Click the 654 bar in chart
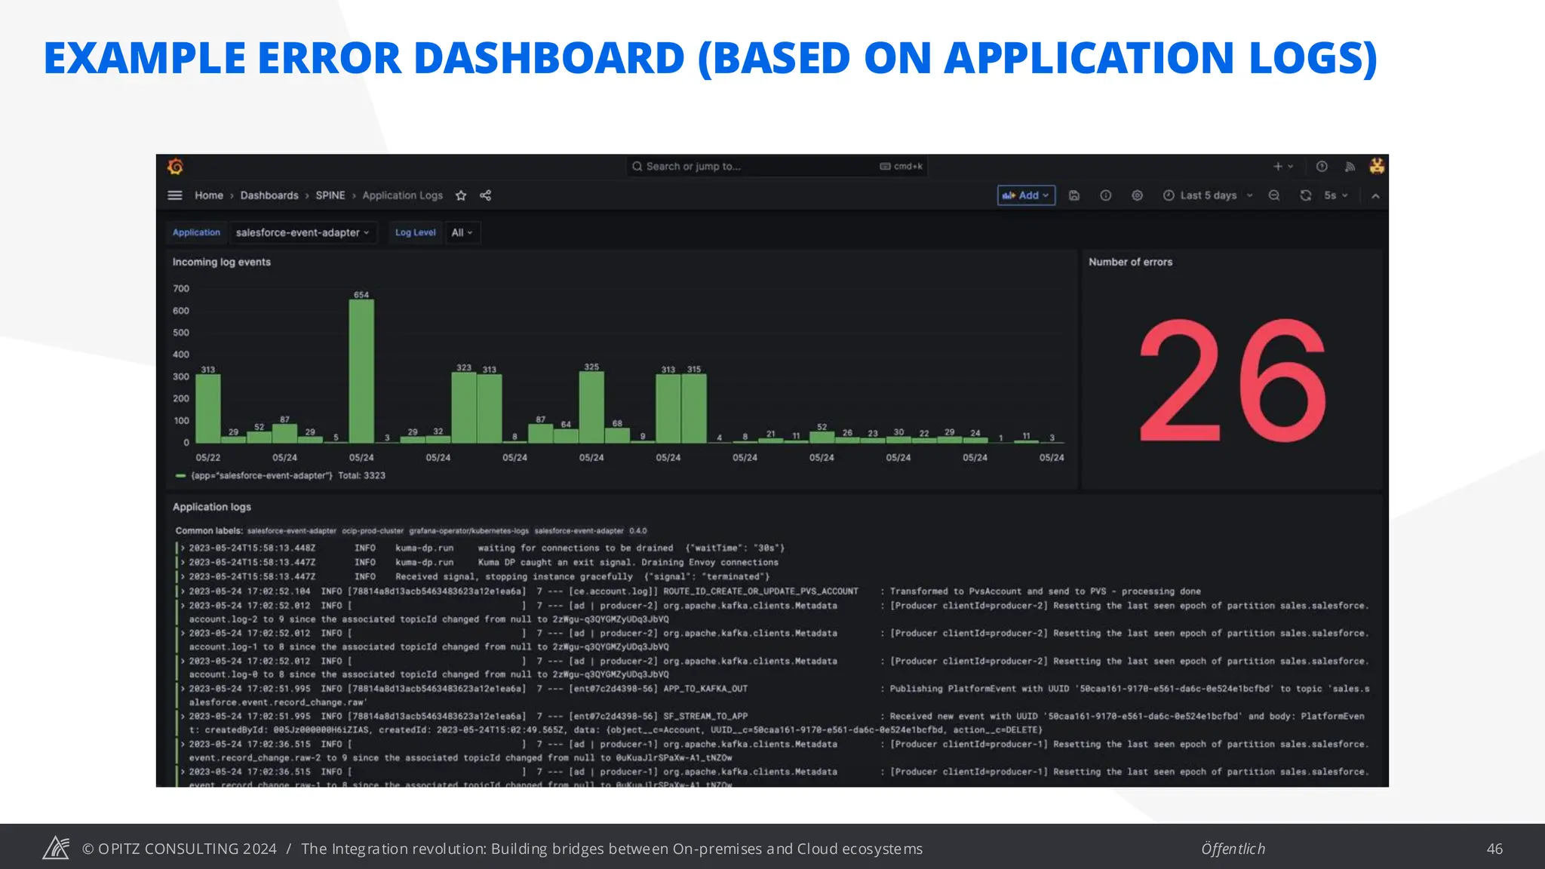Viewport: 1545px width, 869px height. tap(361, 371)
